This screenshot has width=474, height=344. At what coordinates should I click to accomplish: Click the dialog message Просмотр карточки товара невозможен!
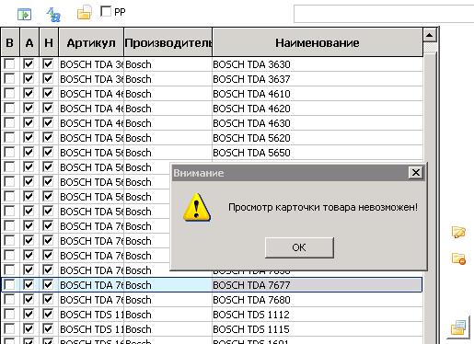click(323, 207)
